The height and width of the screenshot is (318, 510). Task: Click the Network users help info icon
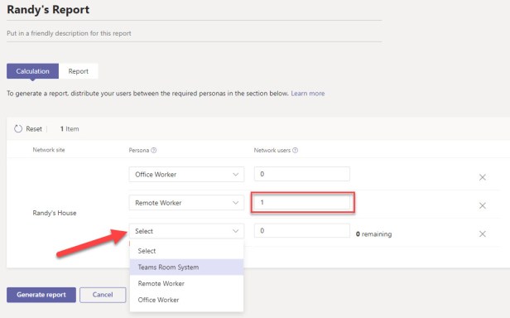296,151
